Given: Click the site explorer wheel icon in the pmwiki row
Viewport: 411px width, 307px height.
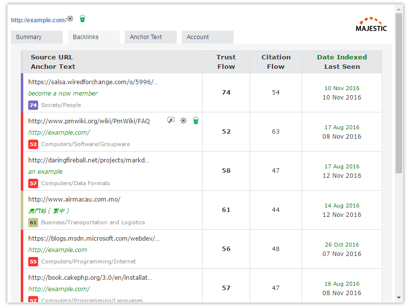Looking at the screenshot, I should click(183, 120).
